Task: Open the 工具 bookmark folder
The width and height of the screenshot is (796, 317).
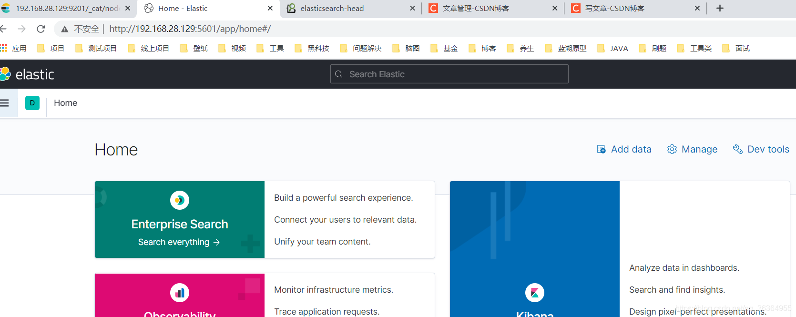Action: point(270,48)
